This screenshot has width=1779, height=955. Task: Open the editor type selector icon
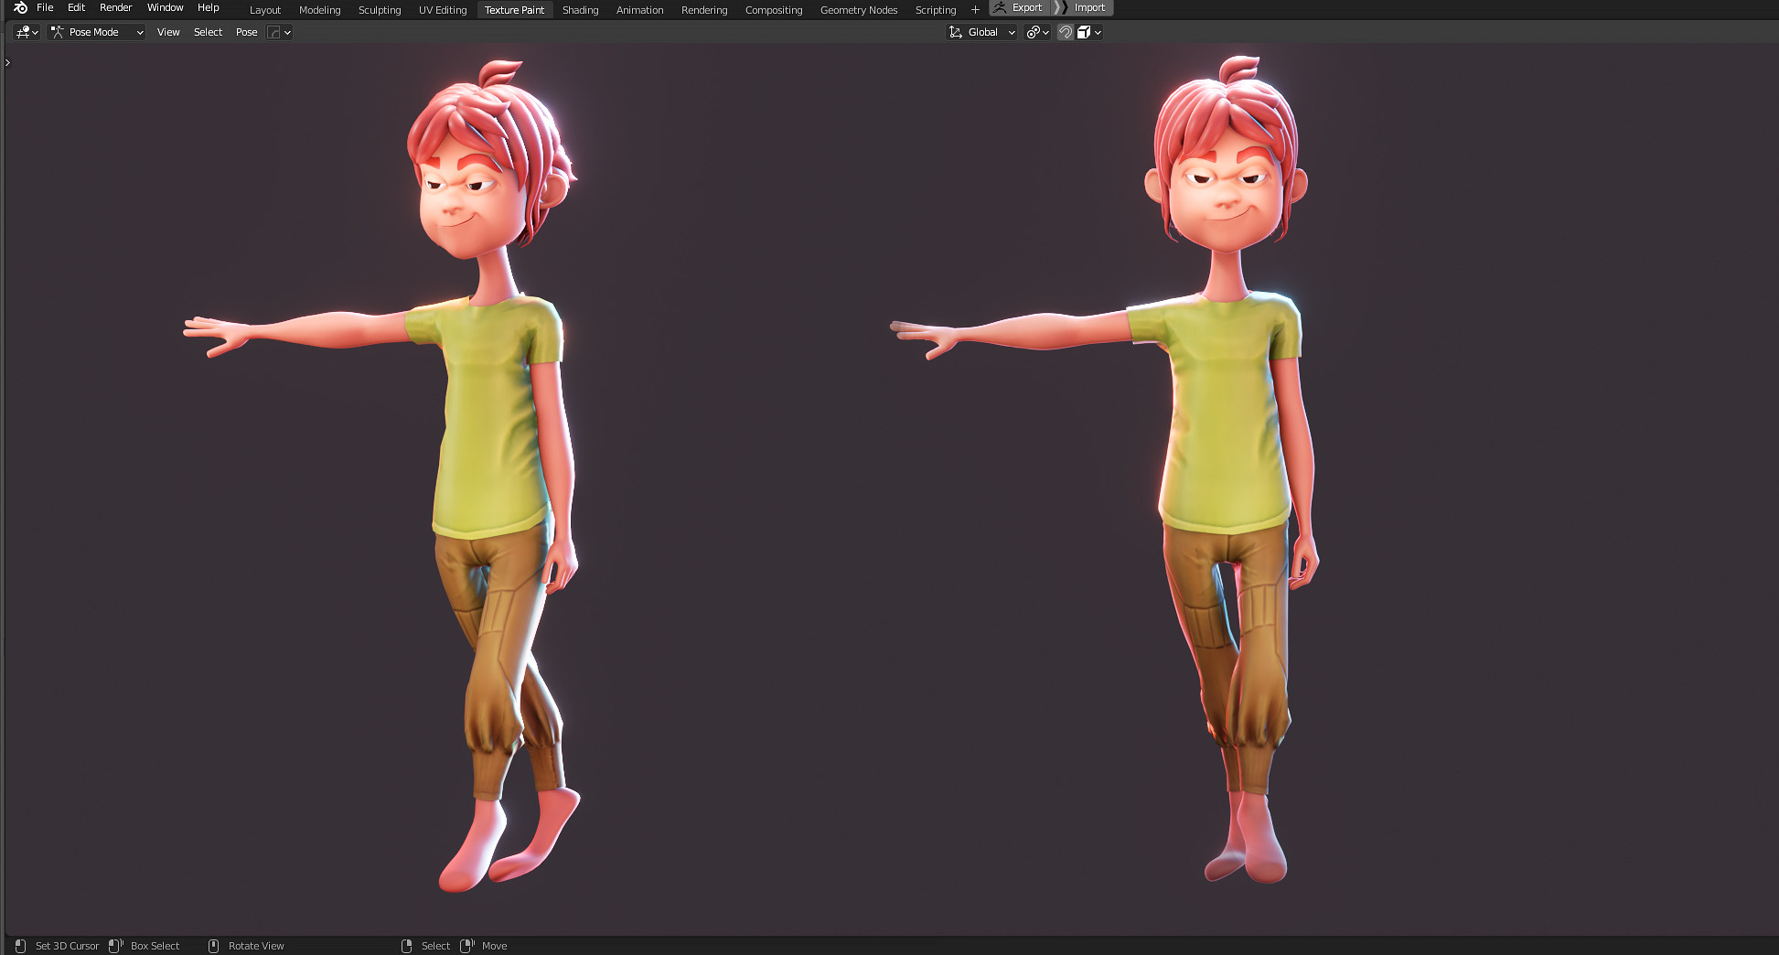pyautogui.click(x=25, y=32)
